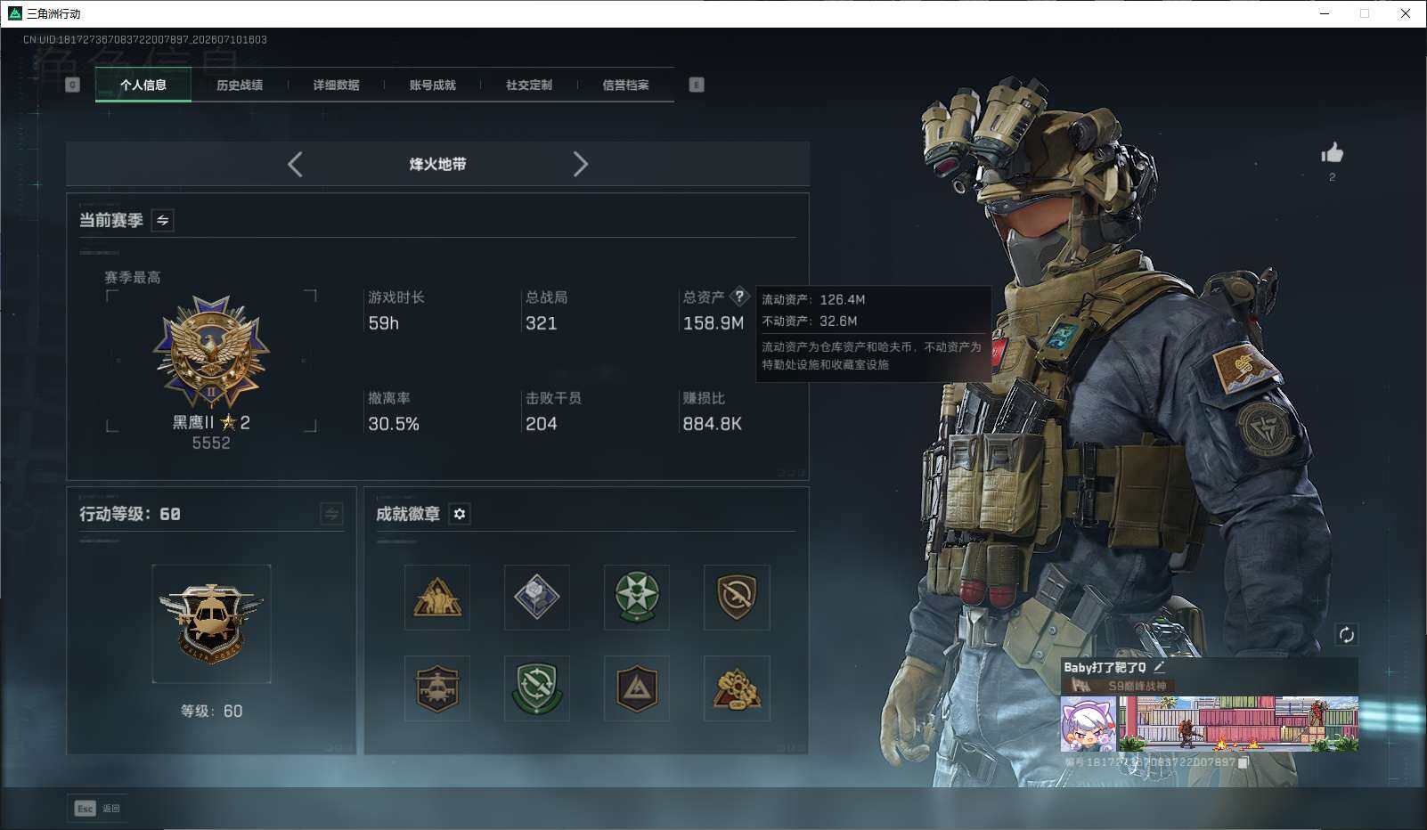Open the 账号成就 tab
Image resolution: width=1427 pixels, height=830 pixels.
point(432,85)
